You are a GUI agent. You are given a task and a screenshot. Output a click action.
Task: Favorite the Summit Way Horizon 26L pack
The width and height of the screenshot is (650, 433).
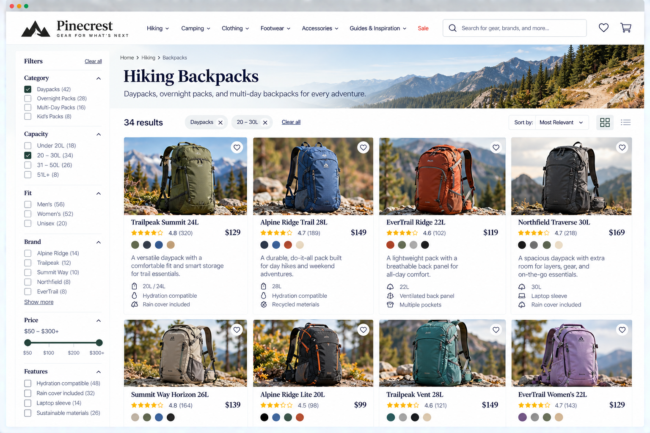click(x=237, y=330)
